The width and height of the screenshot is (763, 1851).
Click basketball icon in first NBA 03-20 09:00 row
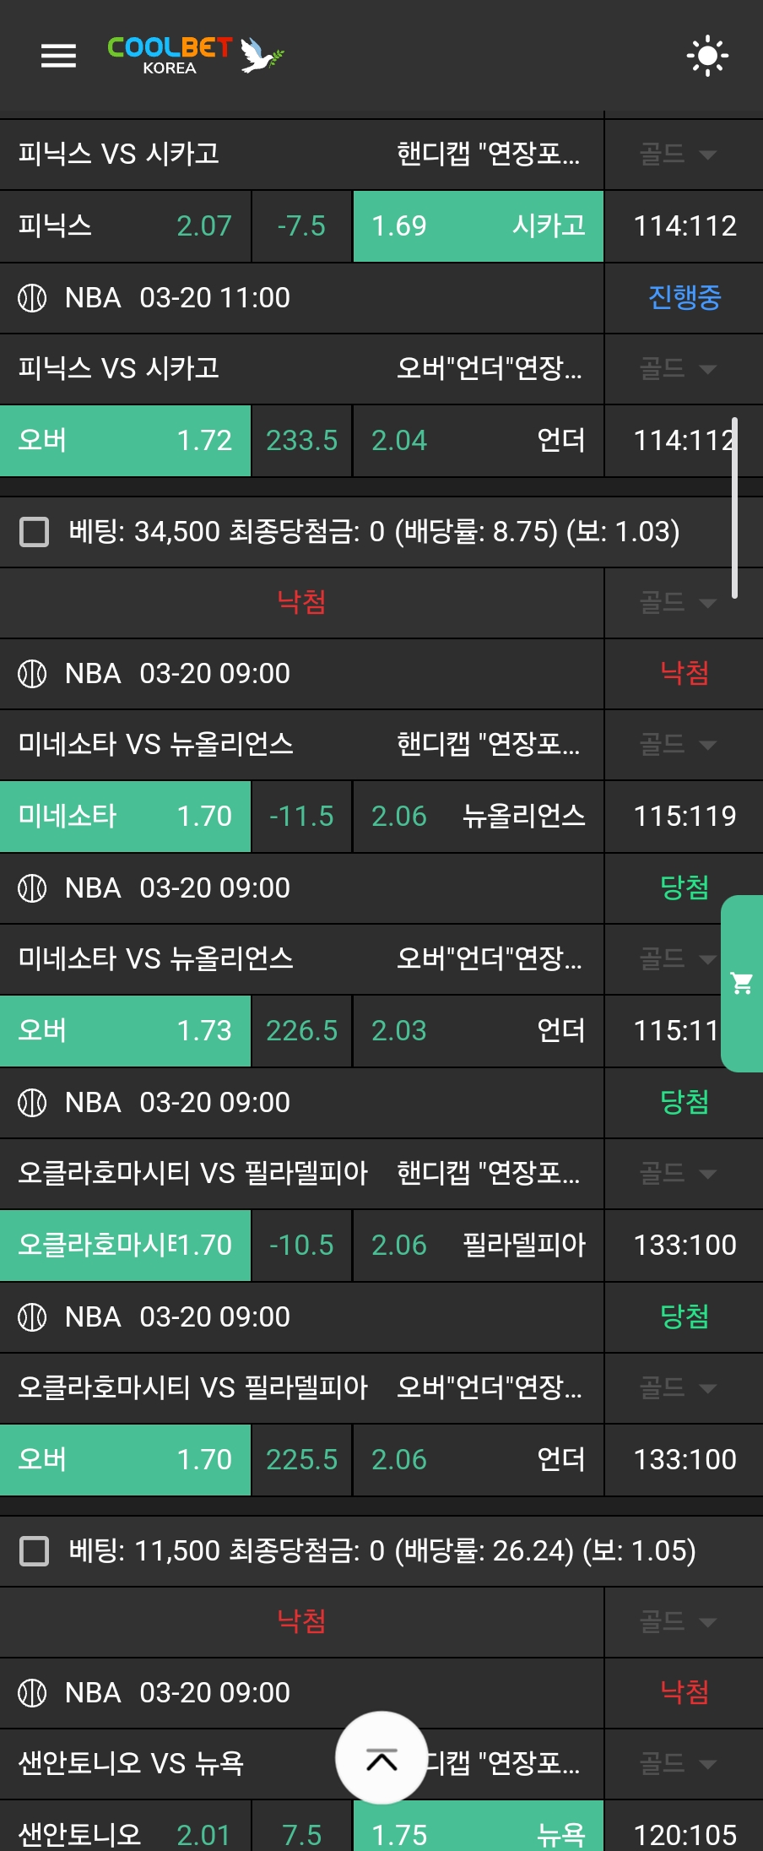tap(32, 674)
